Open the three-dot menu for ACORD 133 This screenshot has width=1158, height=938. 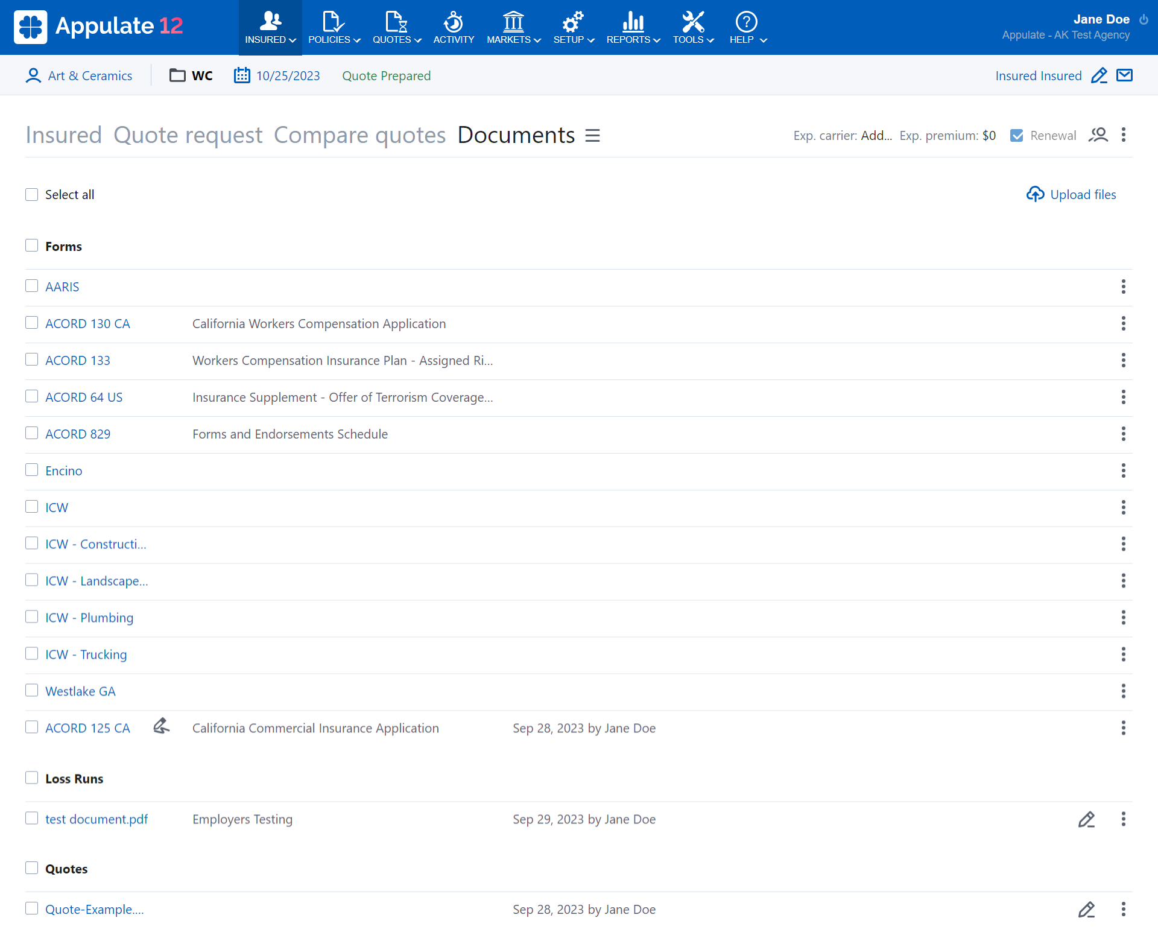coord(1123,360)
